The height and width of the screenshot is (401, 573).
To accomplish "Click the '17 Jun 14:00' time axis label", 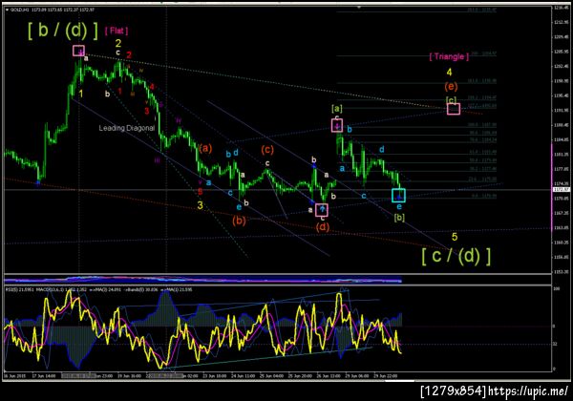I will (44, 376).
